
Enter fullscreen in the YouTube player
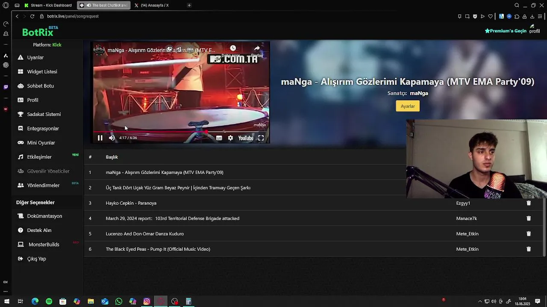pyautogui.click(x=261, y=138)
